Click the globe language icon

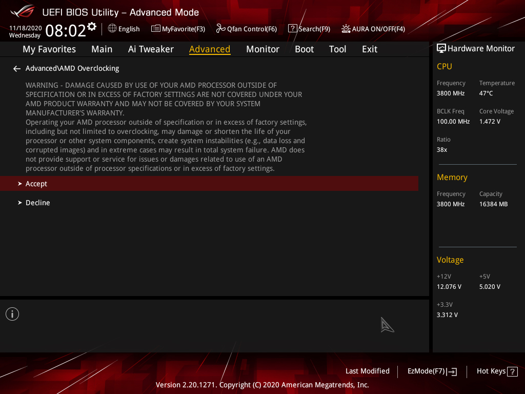tap(112, 29)
